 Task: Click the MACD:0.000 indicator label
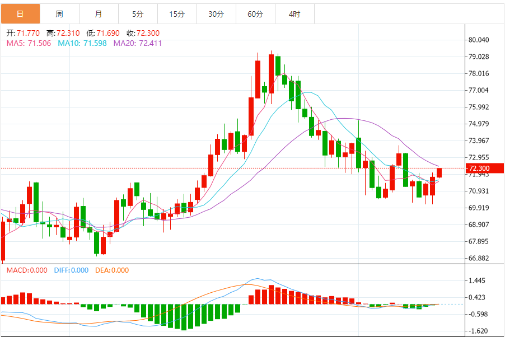click(27, 270)
